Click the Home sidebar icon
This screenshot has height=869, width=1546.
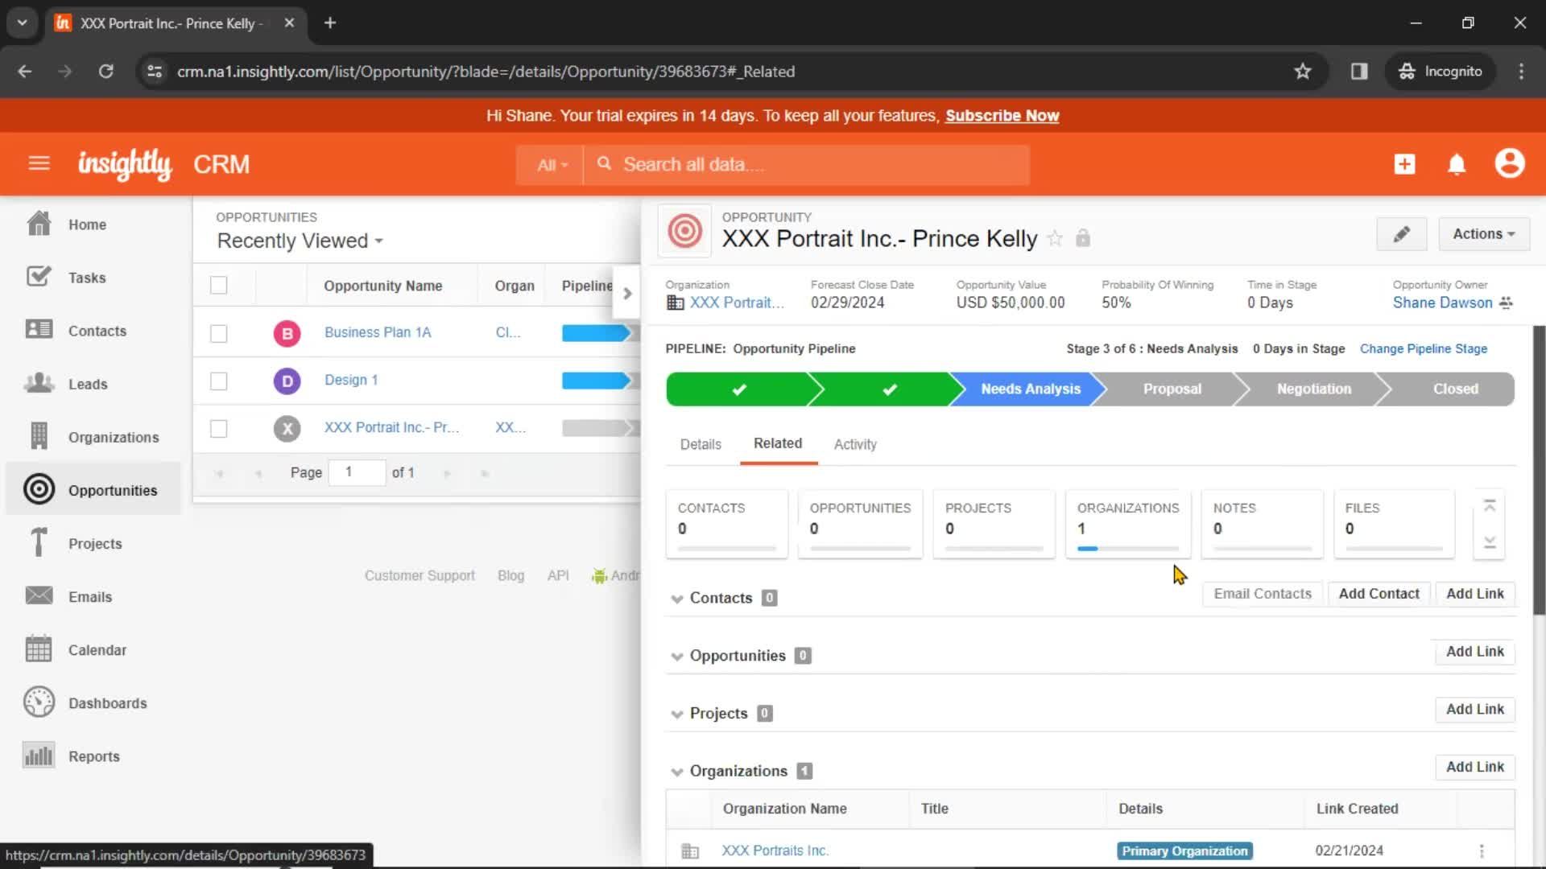37,224
